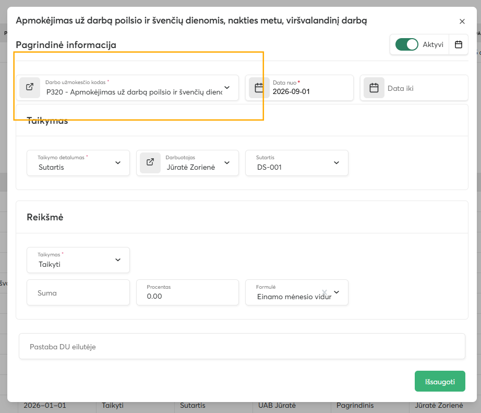The height and width of the screenshot is (413, 481).
Task: Expand the Formulė dropdown
Action: point(336,292)
